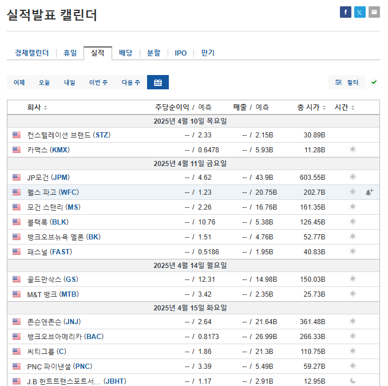Click sun time icon in 모건 스탠리 row
Screen dimensions: 388x386
pos(353,207)
